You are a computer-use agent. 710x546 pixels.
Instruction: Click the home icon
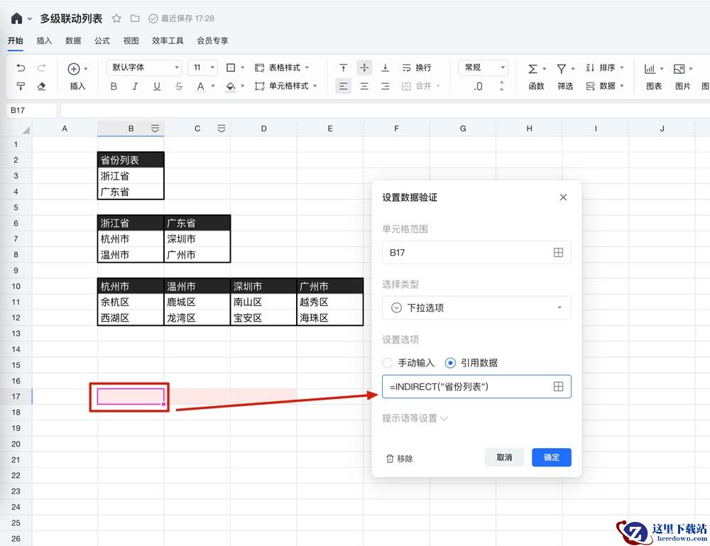pyautogui.click(x=16, y=18)
